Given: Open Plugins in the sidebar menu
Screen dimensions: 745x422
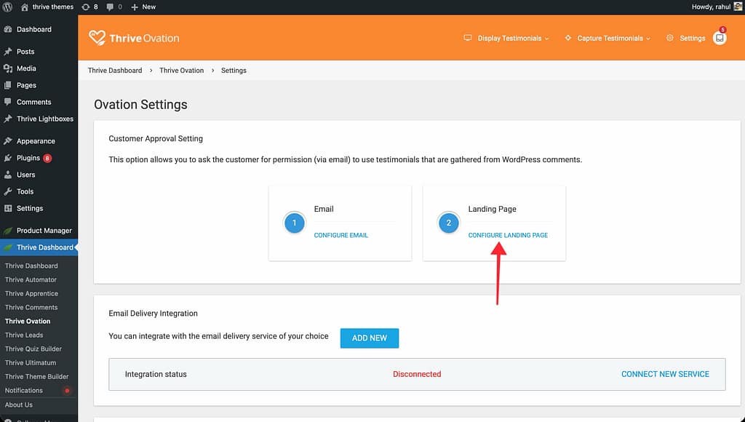Looking at the screenshot, I should 28,158.
